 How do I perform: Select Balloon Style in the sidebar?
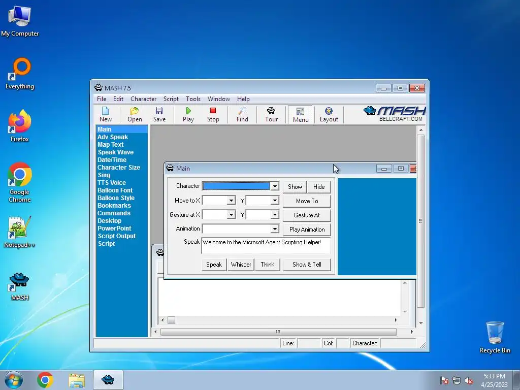116,198
